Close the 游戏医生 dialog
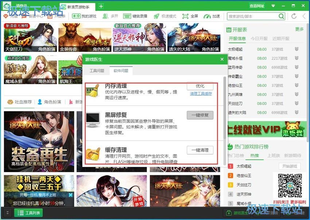The image size is (310, 220). pos(222,59)
